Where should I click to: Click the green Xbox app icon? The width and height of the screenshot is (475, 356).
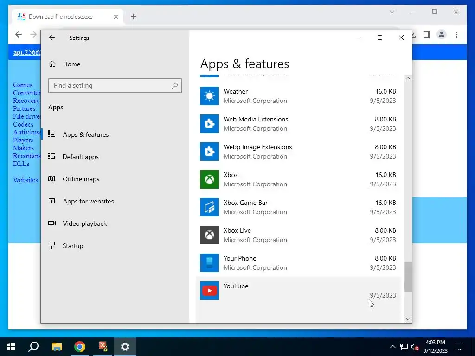pyautogui.click(x=209, y=179)
